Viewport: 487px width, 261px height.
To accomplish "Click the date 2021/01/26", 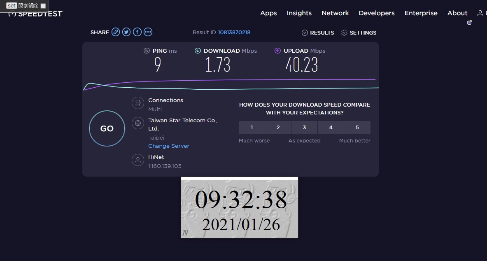I will 241,224.
